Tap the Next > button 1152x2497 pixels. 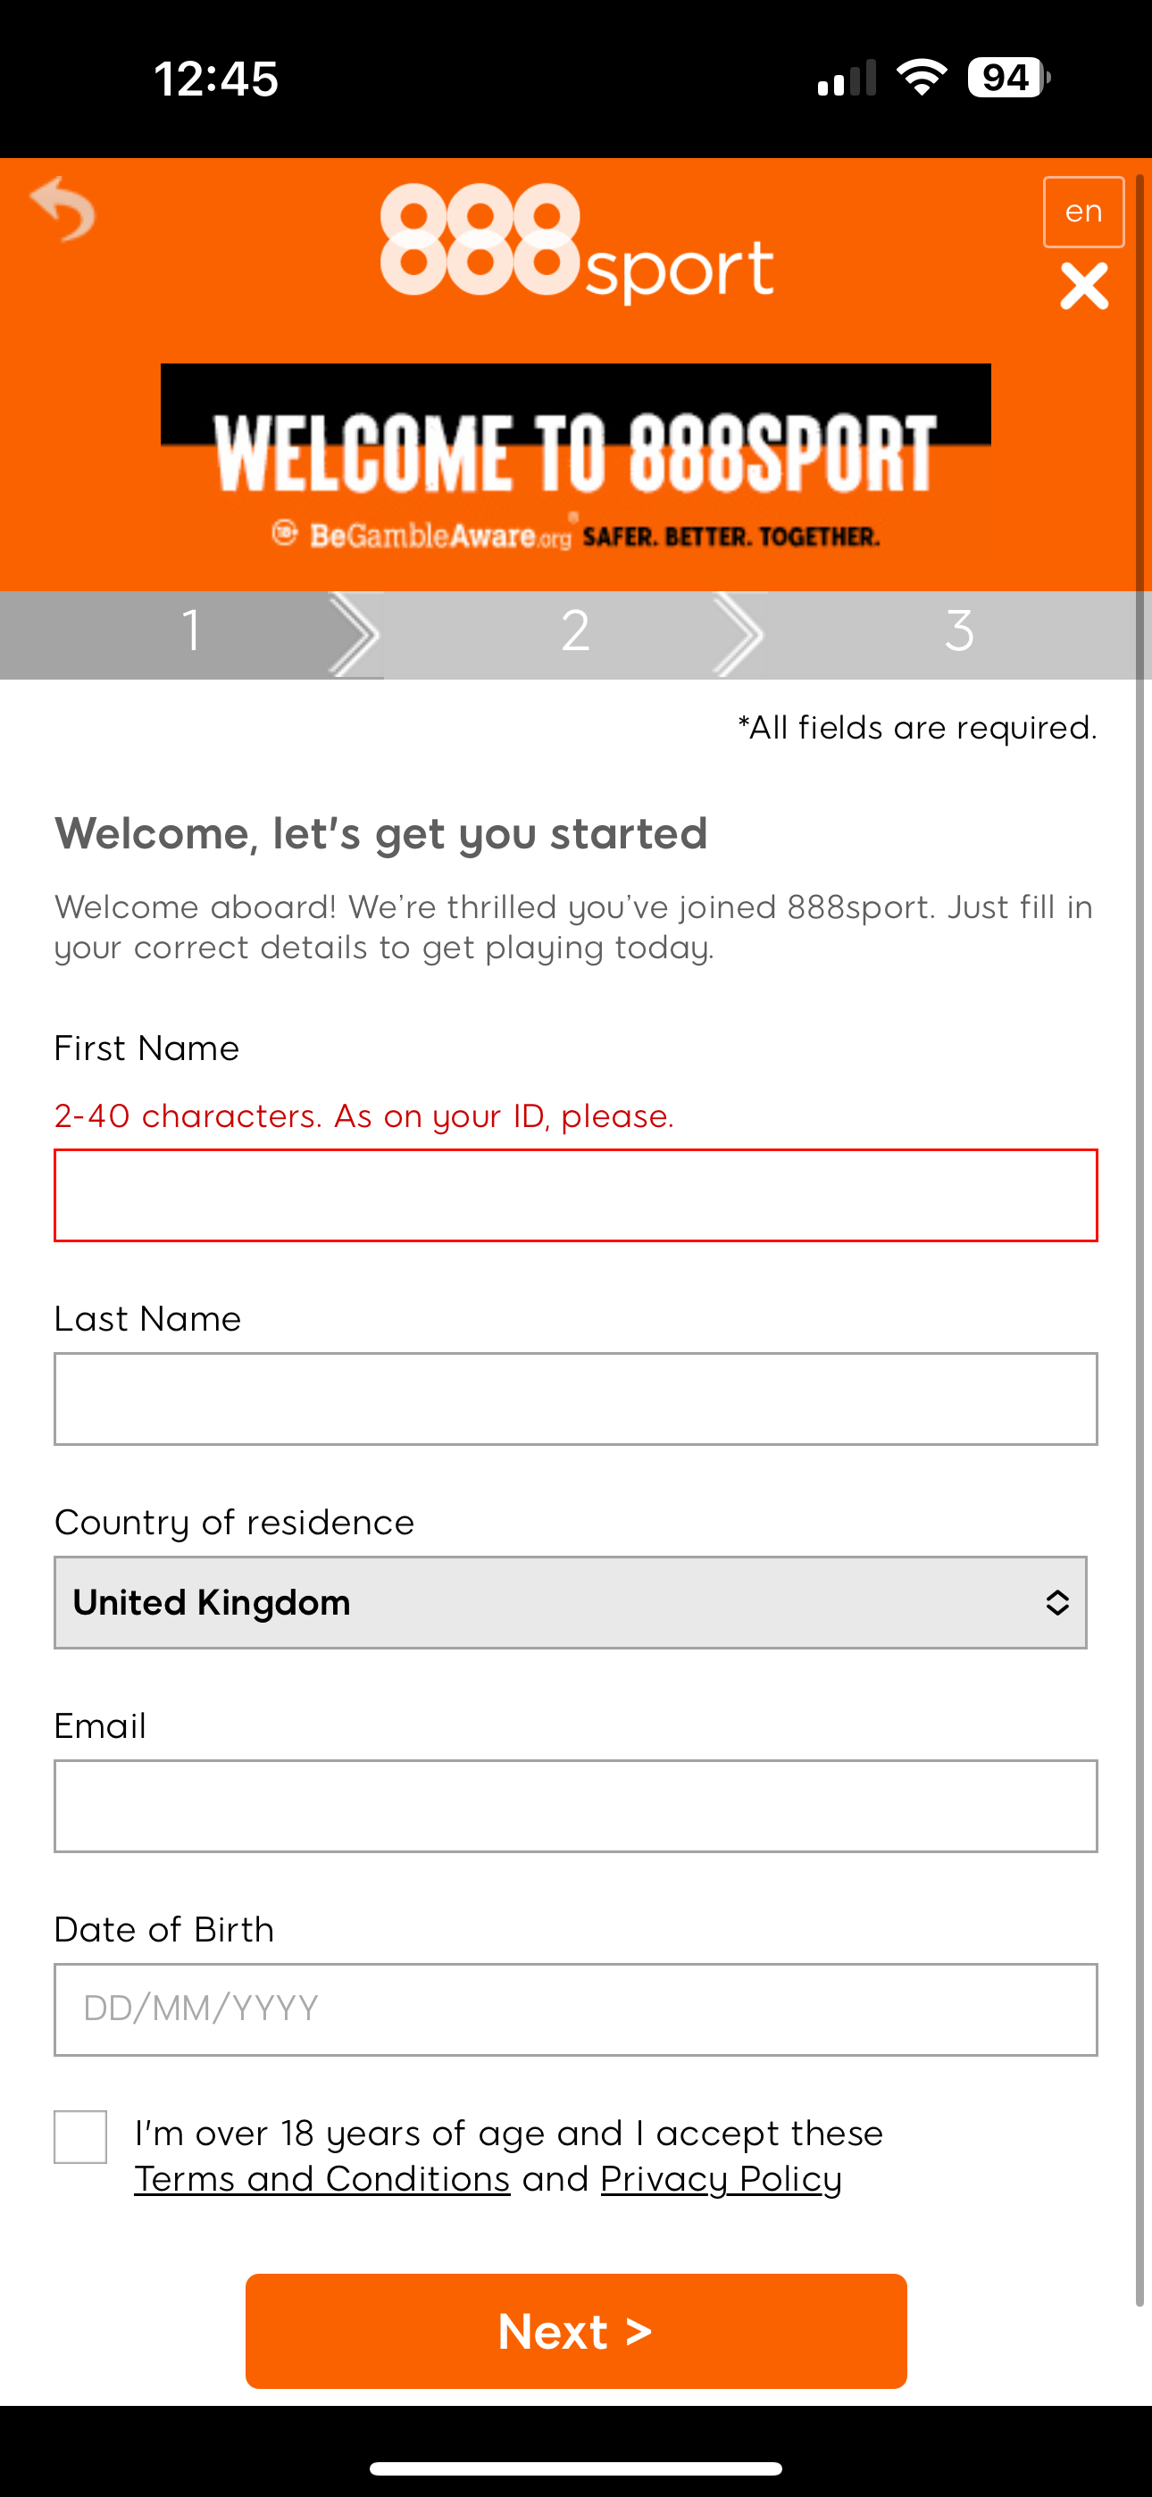coord(576,2331)
